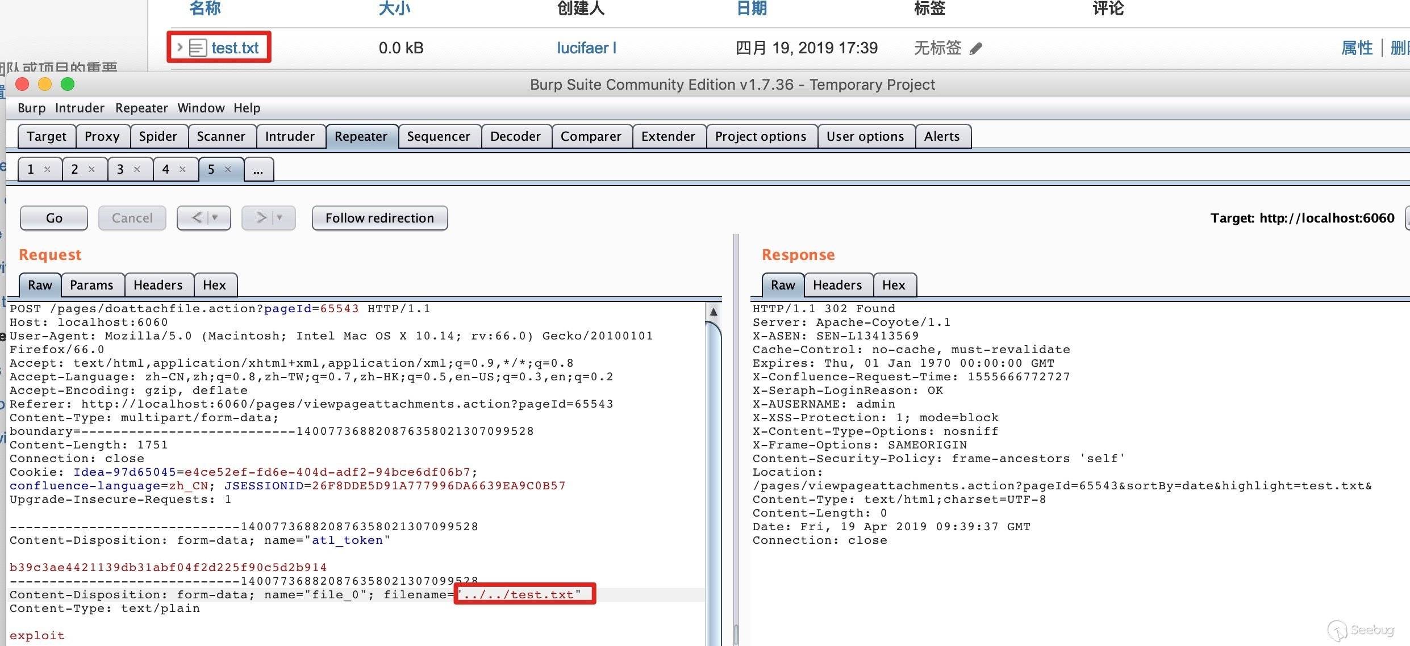1410x646 pixels.
Task: Close Repeater tab 3 with its x
Action: point(137,169)
